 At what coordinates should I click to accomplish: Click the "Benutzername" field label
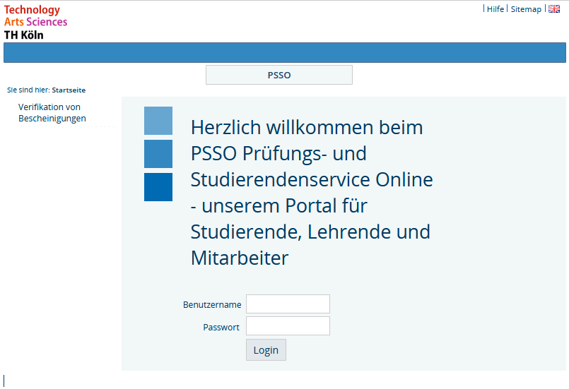[212, 305]
